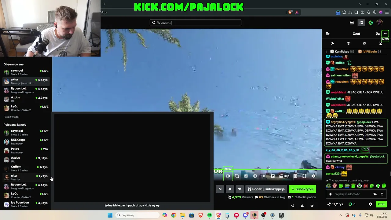Send message with green Czat button
The width and height of the screenshot is (391, 220).
pyautogui.click(x=381, y=204)
